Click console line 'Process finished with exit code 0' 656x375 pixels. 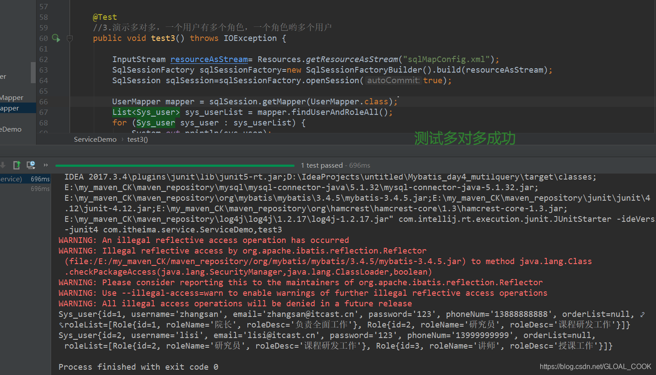138,367
